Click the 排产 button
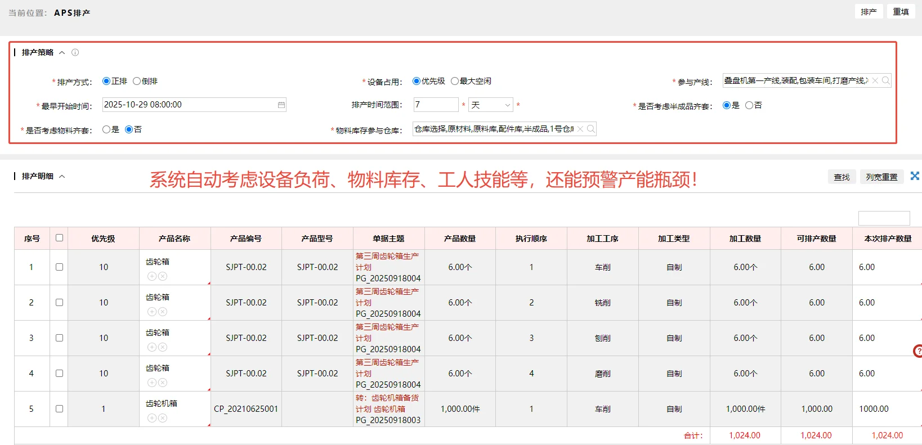Viewport: 922px width, 445px height. (869, 12)
